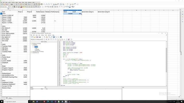
Task: Expand the spreadsheet.ods tree node
Action: pos(31,53)
